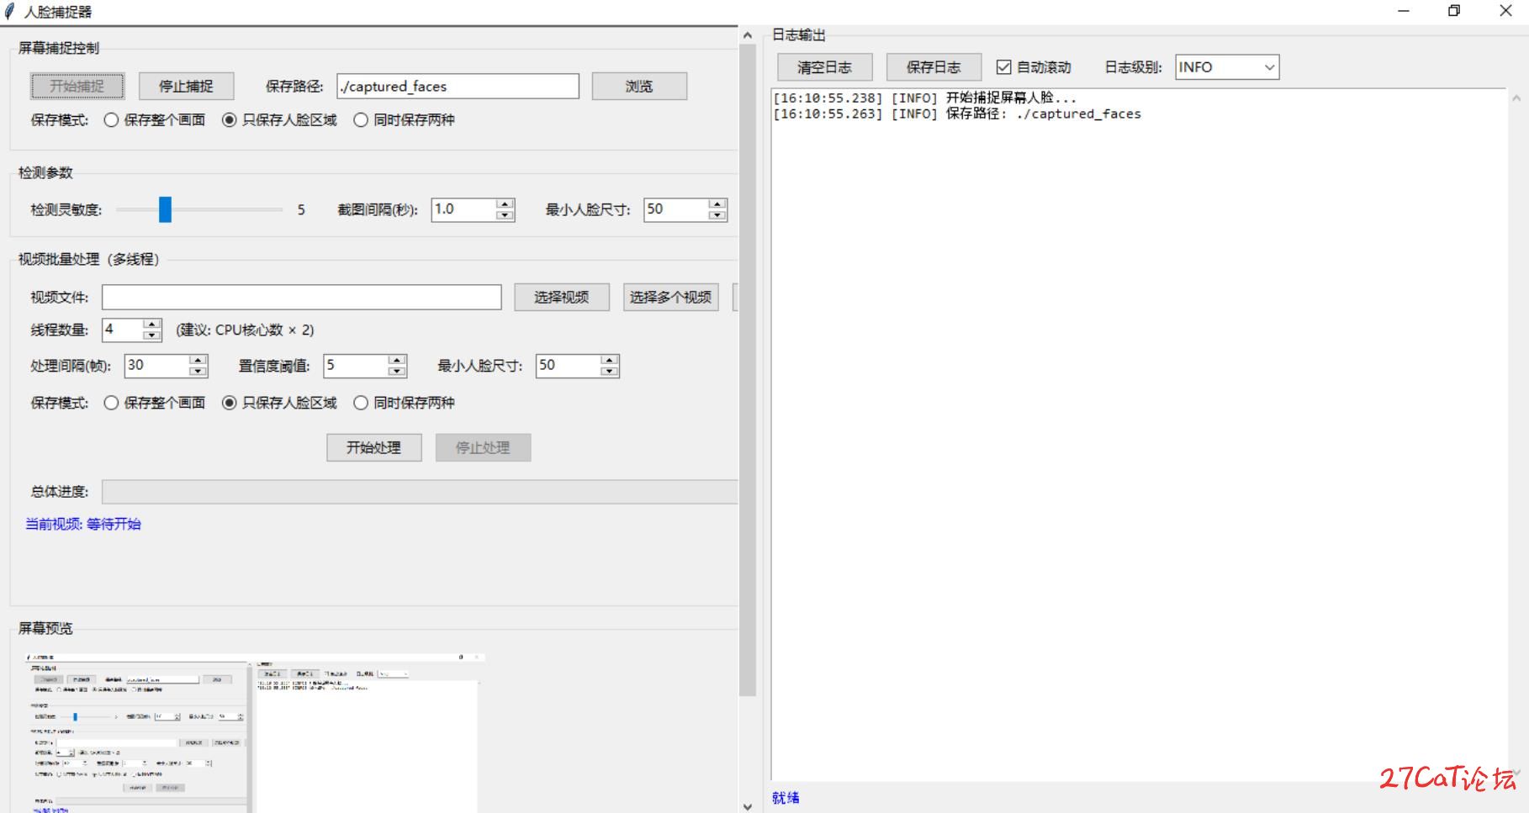This screenshot has height=813, width=1529.
Task: Decrease 最小人脸尺寸 in detection parameters
Action: point(717,215)
